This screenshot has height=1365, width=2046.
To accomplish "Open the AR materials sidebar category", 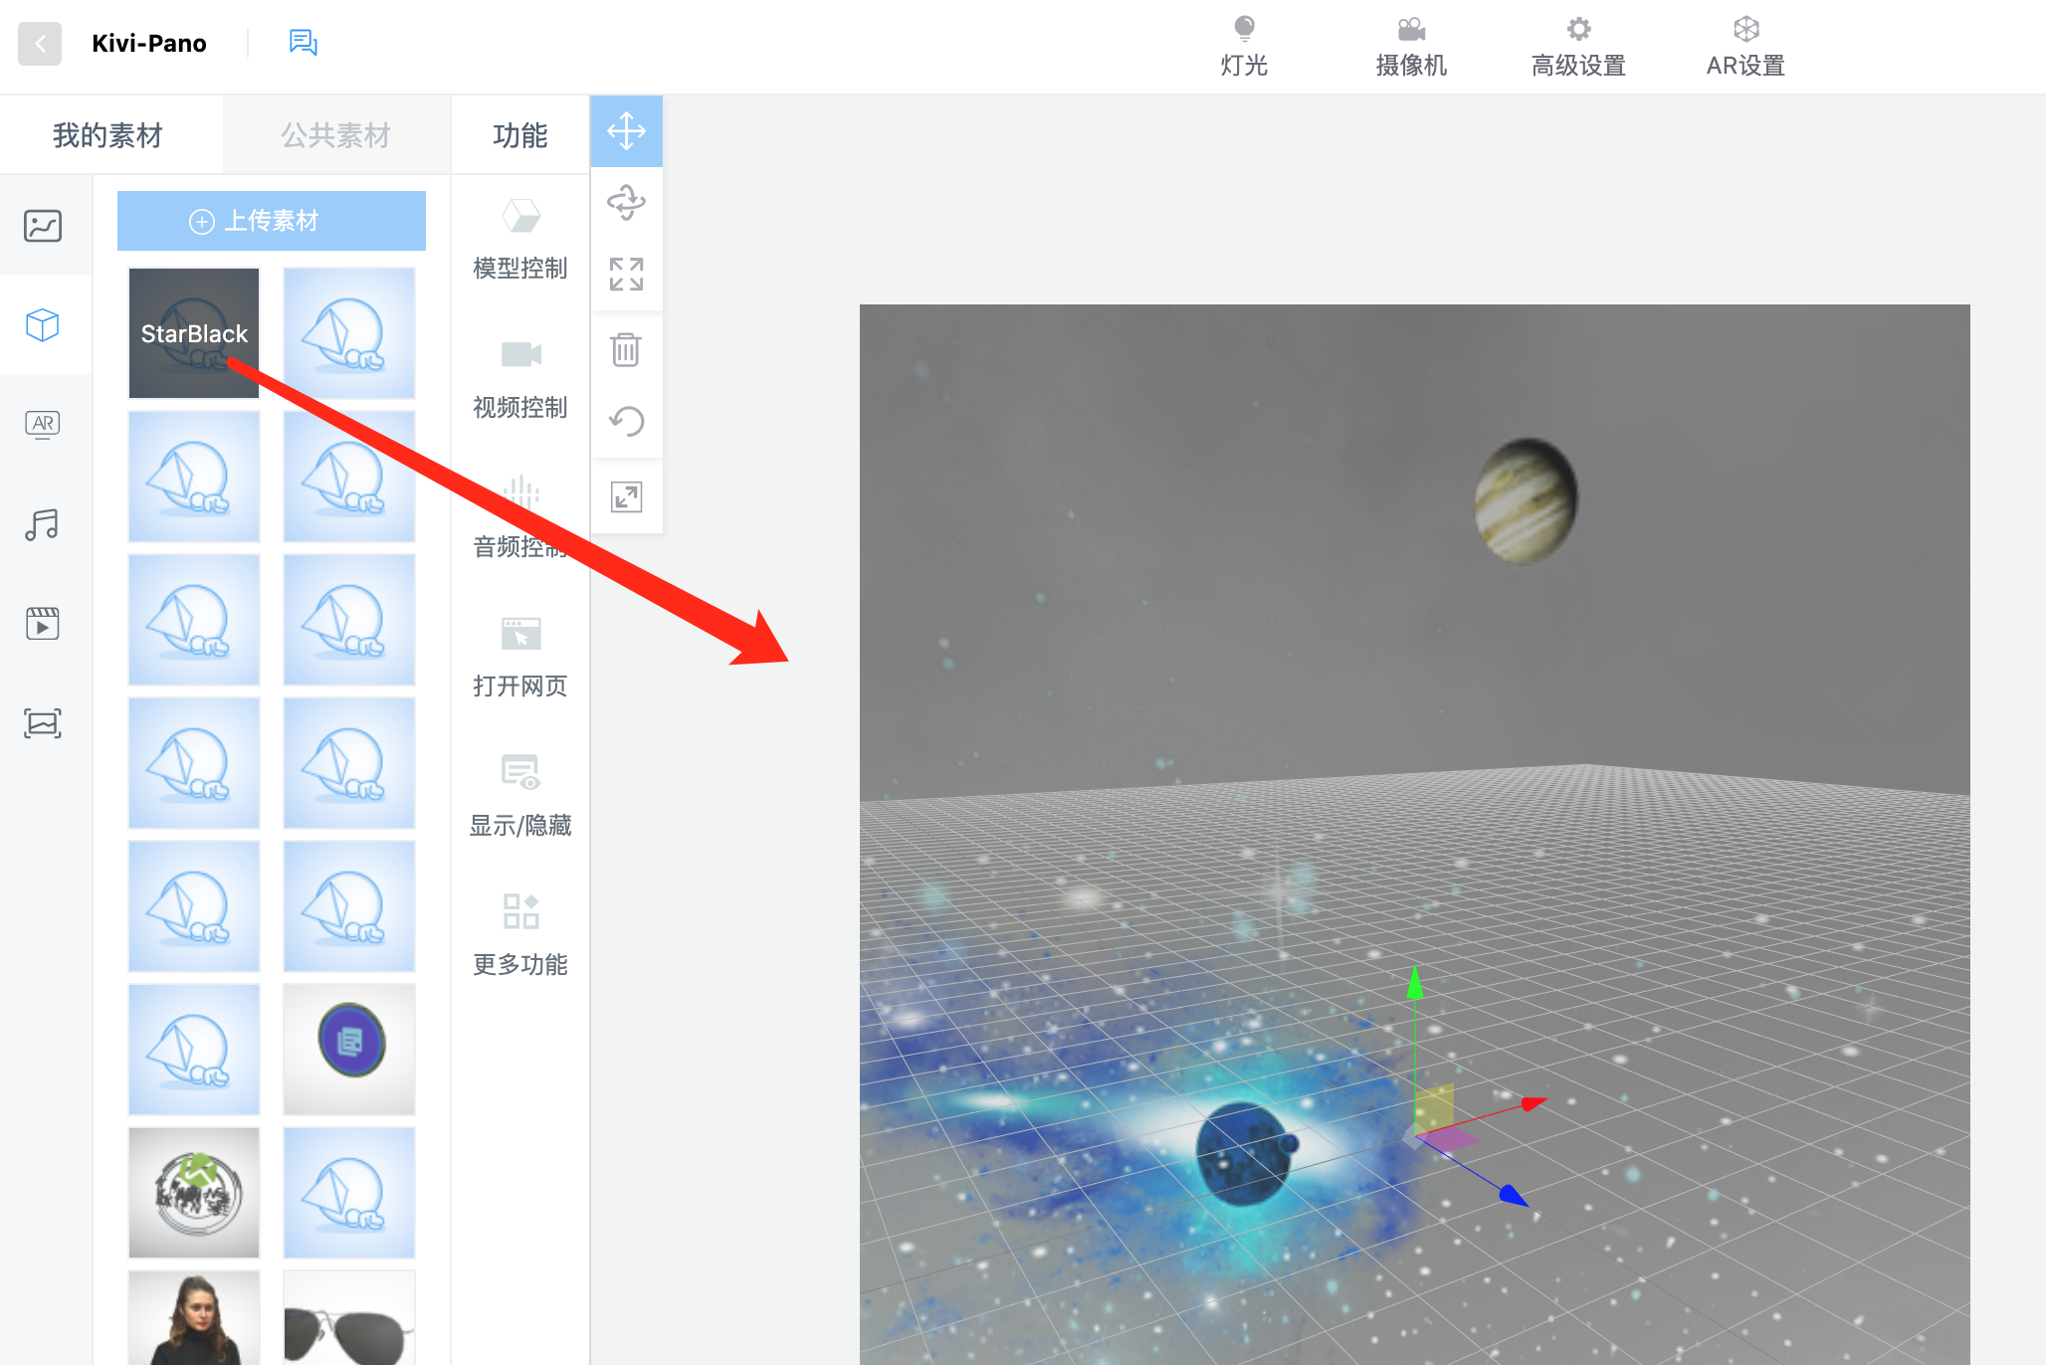I will (43, 424).
